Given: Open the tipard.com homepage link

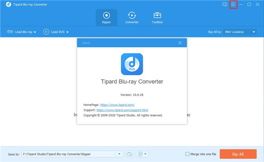Looking at the screenshot, I should [117, 105].
